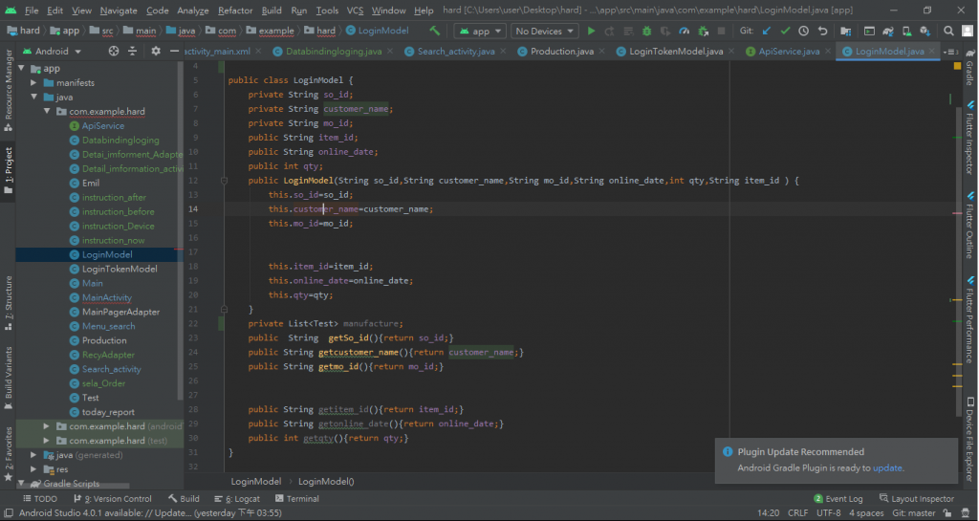Click the Git update project arrow

tap(767, 31)
